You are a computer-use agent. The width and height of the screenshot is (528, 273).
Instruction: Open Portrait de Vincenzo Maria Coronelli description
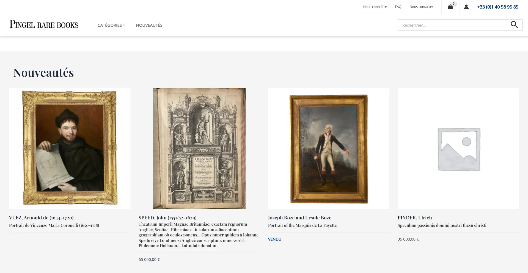54,225
